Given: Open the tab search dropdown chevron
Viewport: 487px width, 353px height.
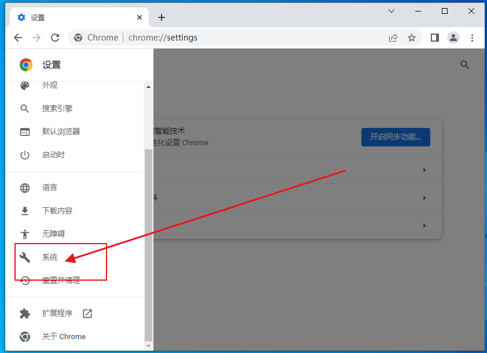Looking at the screenshot, I should (x=391, y=11).
